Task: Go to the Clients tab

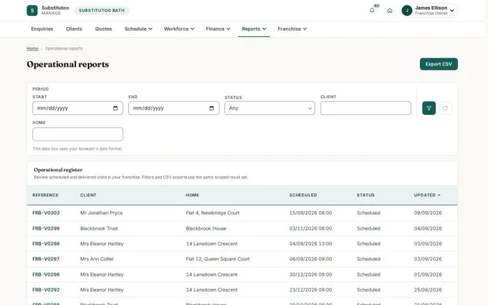Action: [74, 29]
